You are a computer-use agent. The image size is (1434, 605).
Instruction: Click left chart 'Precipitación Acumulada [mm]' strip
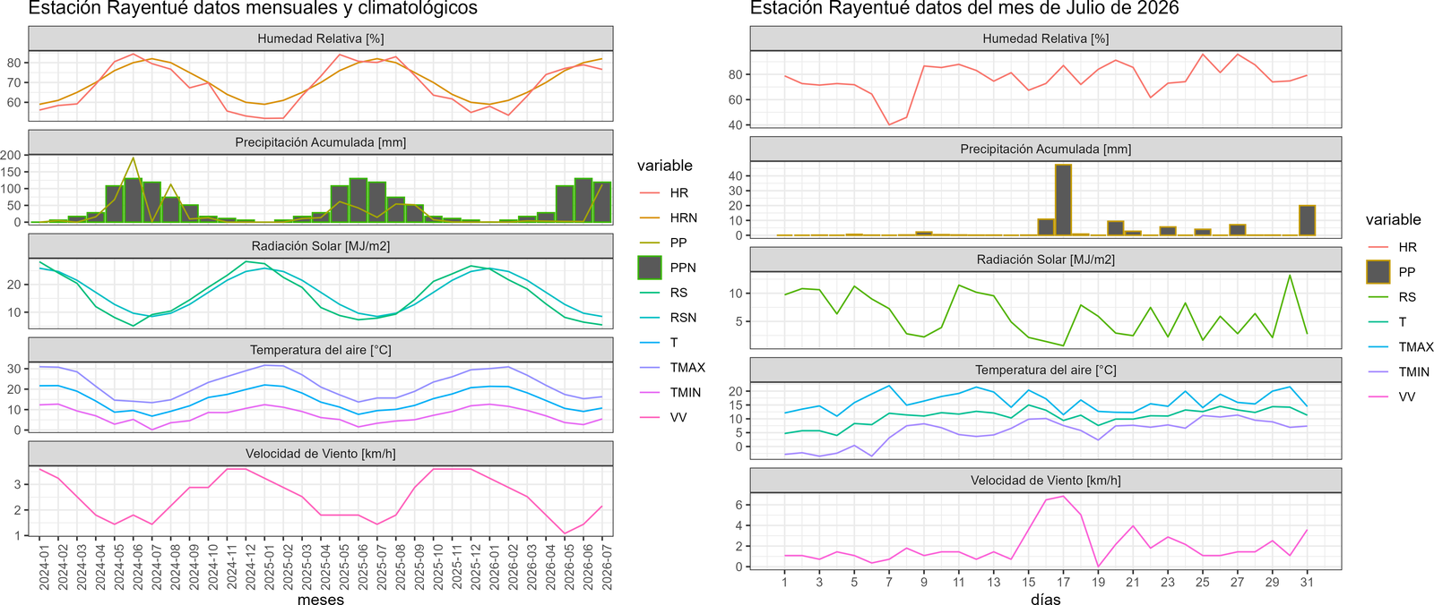coord(321,142)
